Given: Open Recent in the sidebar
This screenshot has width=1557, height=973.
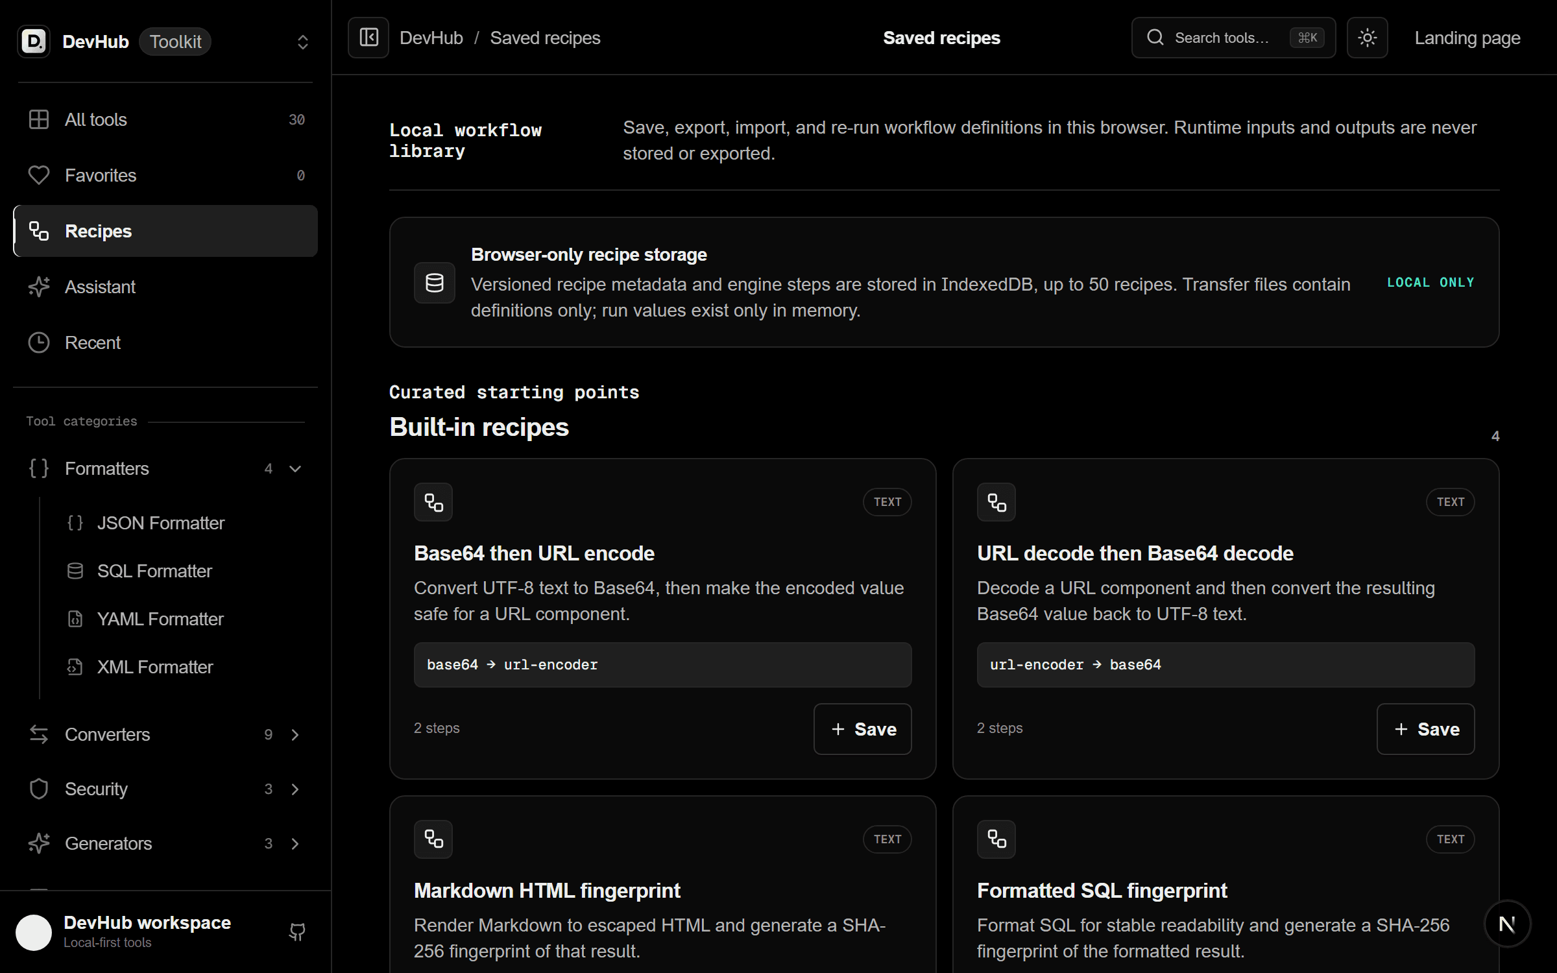Looking at the screenshot, I should 165,342.
